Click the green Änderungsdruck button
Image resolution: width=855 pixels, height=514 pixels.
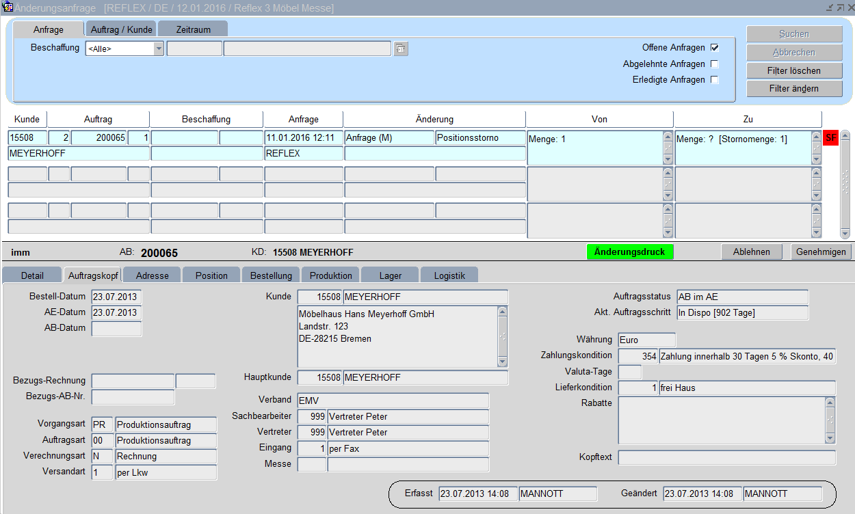click(x=629, y=252)
